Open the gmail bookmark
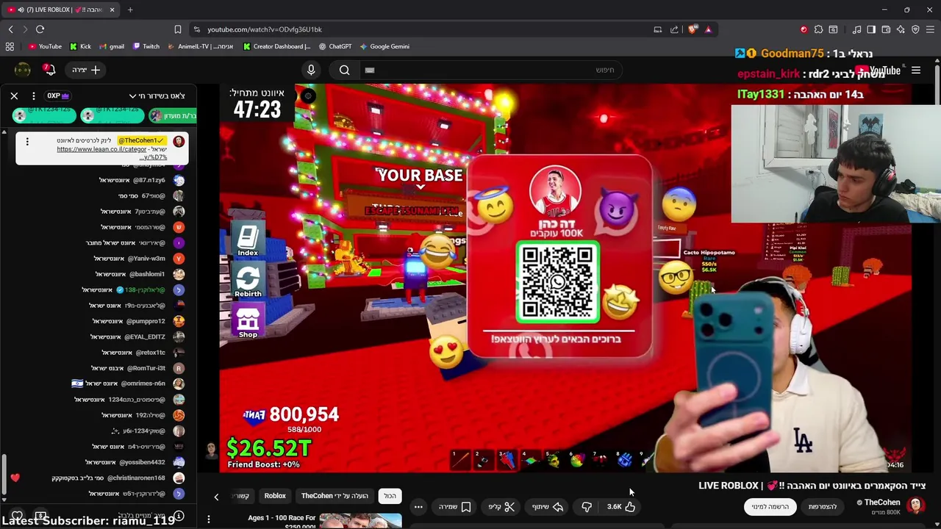Screen dimensions: 941x529 pyautogui.click(x=111, y=46)
